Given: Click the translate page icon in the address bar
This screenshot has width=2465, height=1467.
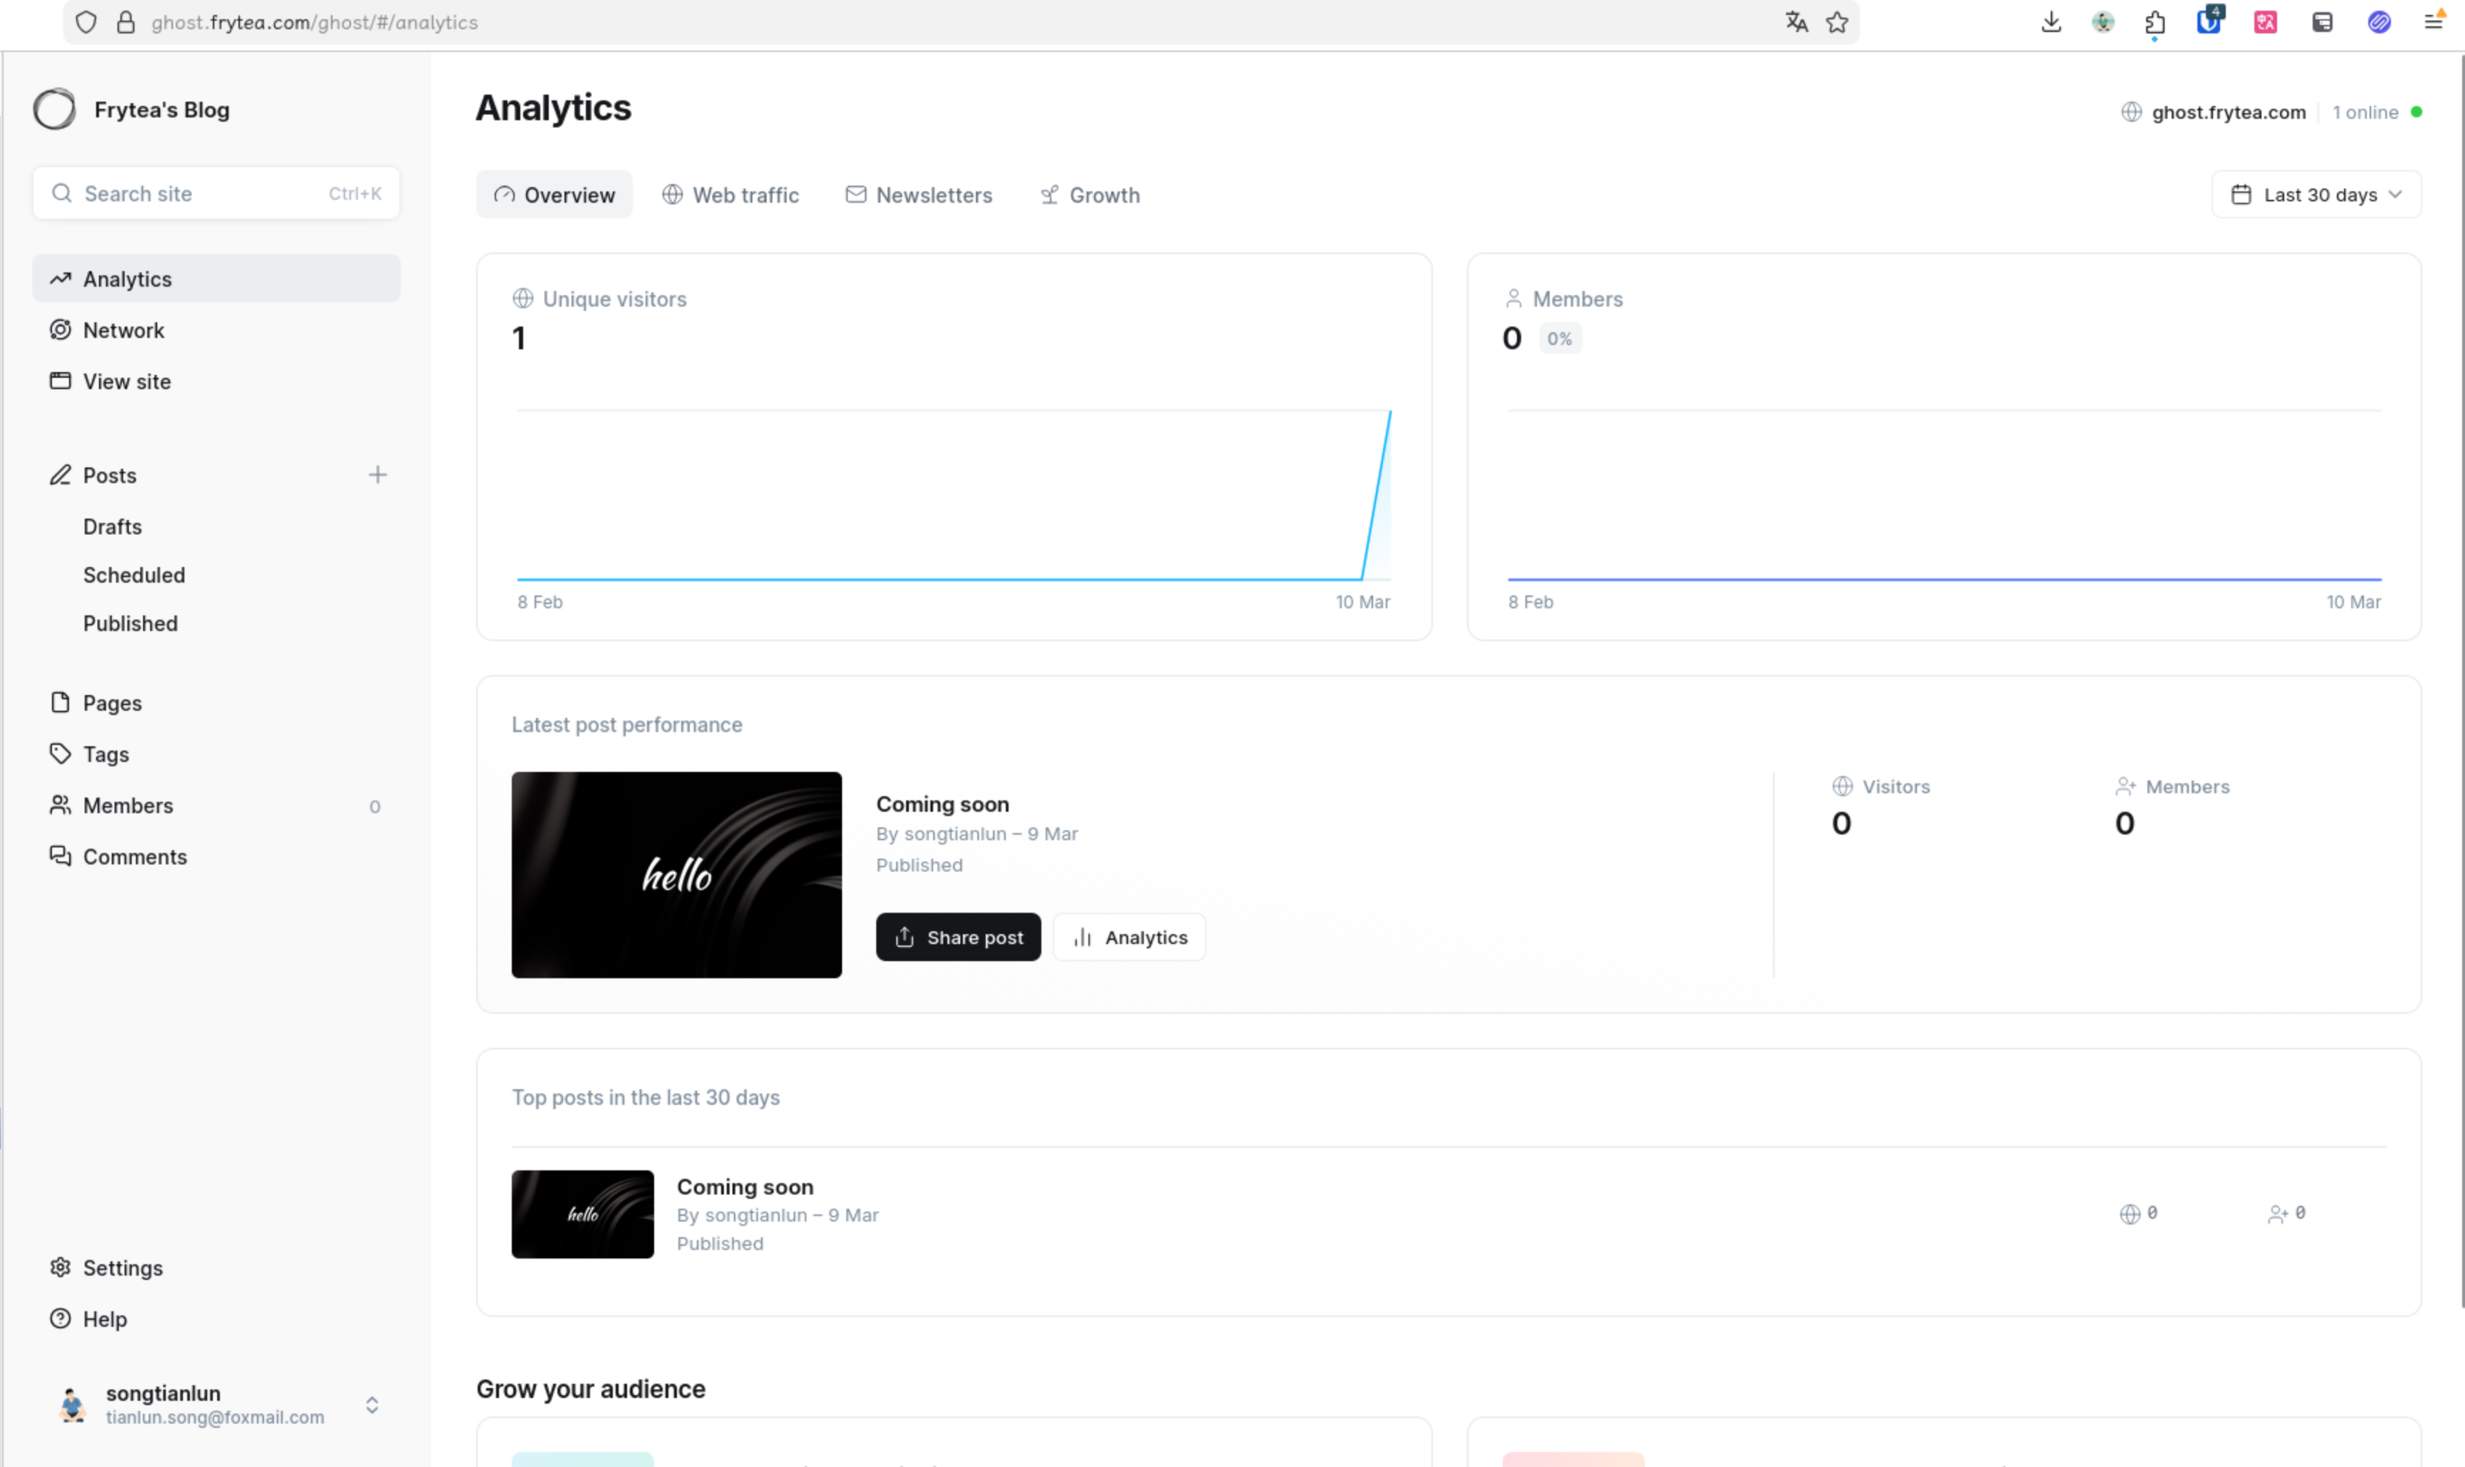Looking at the screenshot, I should pyautogui.click(x=1796, y=22).
